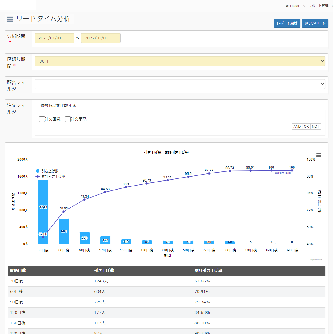The image size is (333, 334).
Task: Toggle the 累計引き上げ率 legend line
Action: point(38,176)
